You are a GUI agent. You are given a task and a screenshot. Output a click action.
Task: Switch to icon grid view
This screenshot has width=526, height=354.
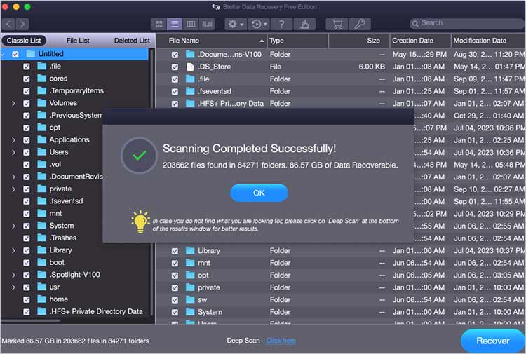coord(159,24)
